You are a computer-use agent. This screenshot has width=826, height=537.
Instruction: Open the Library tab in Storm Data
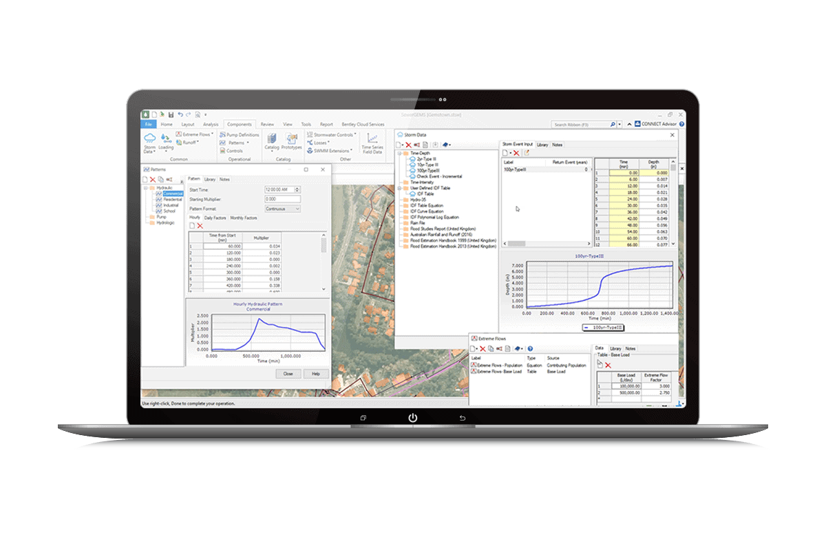(x=543, y=145)
